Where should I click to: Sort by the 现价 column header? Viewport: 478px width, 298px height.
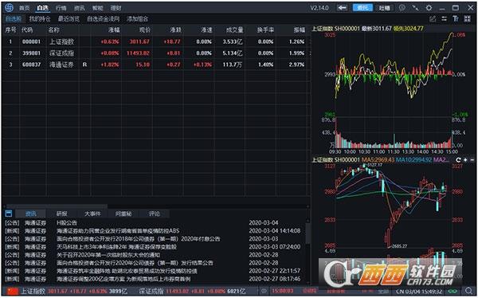pos(145,30)
